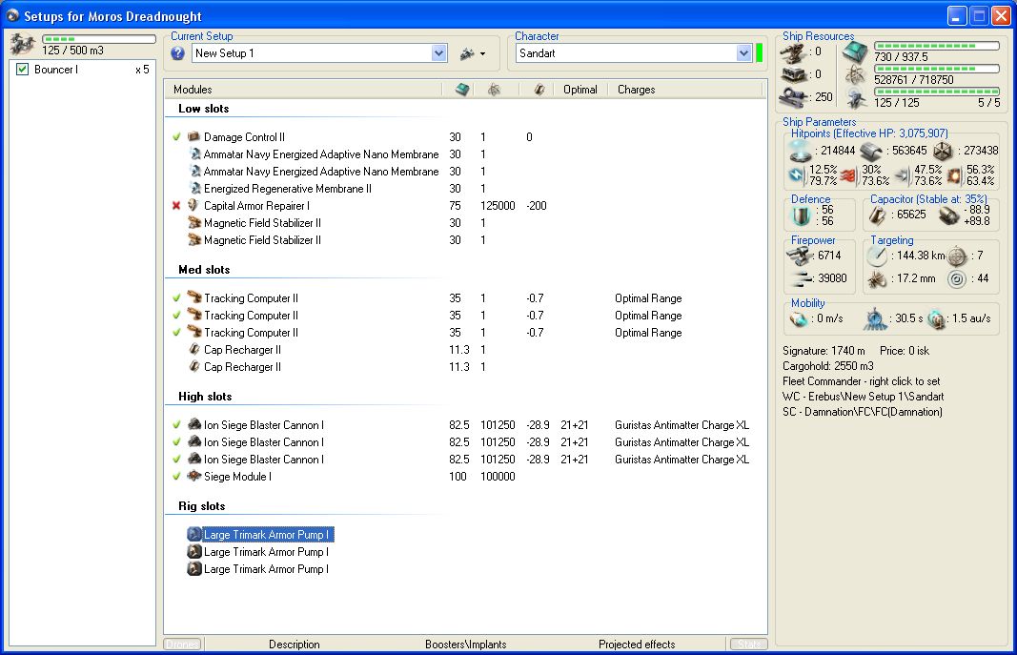Click the align time icon 30.5 s
Viewport: 1017px width, 655px height.
pyautogui.click(x=875, y=318)
